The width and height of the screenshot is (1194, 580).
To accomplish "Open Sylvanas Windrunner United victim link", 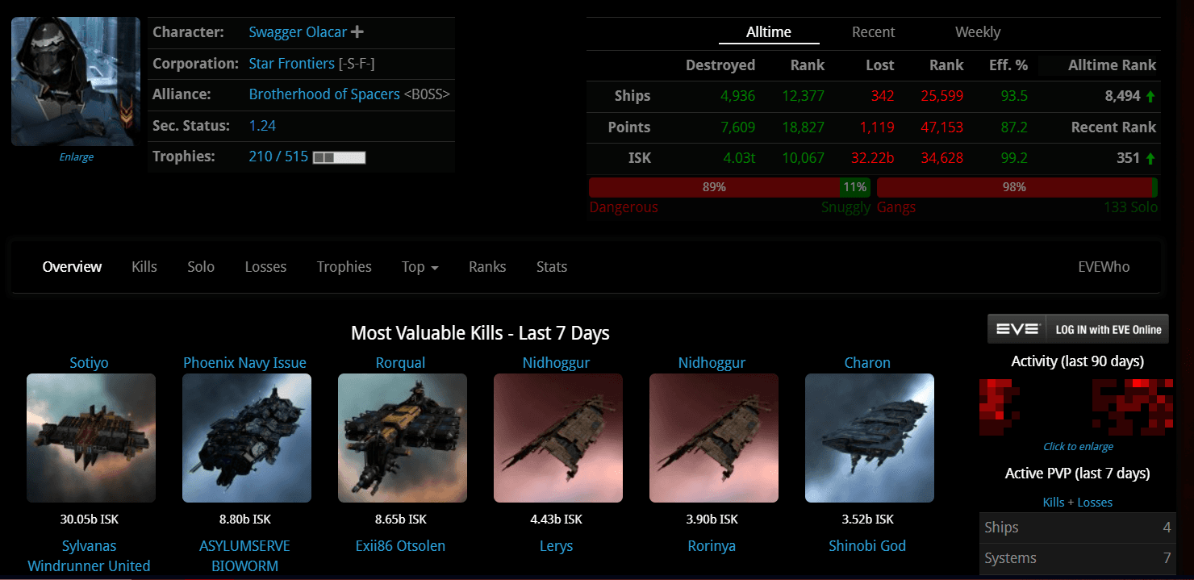I will point(89,556).
